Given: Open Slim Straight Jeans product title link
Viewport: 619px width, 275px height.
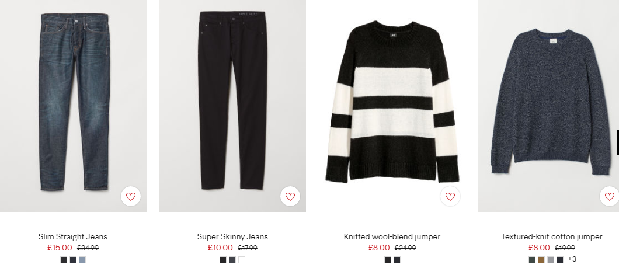Looking at the screenshot, I should (73, 236).
